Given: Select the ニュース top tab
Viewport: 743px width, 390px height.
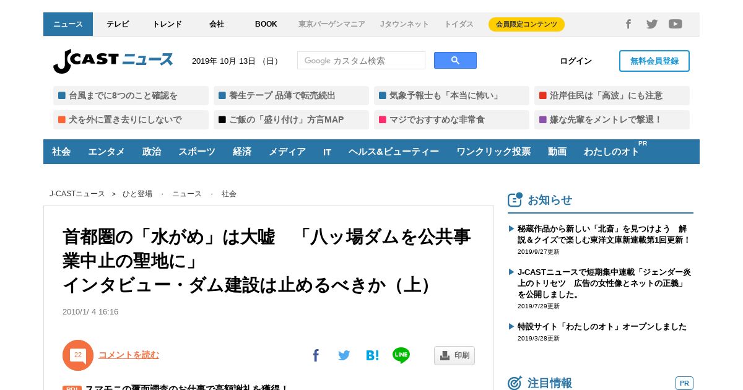Looking at the screenshot, I should coord(68,24).
